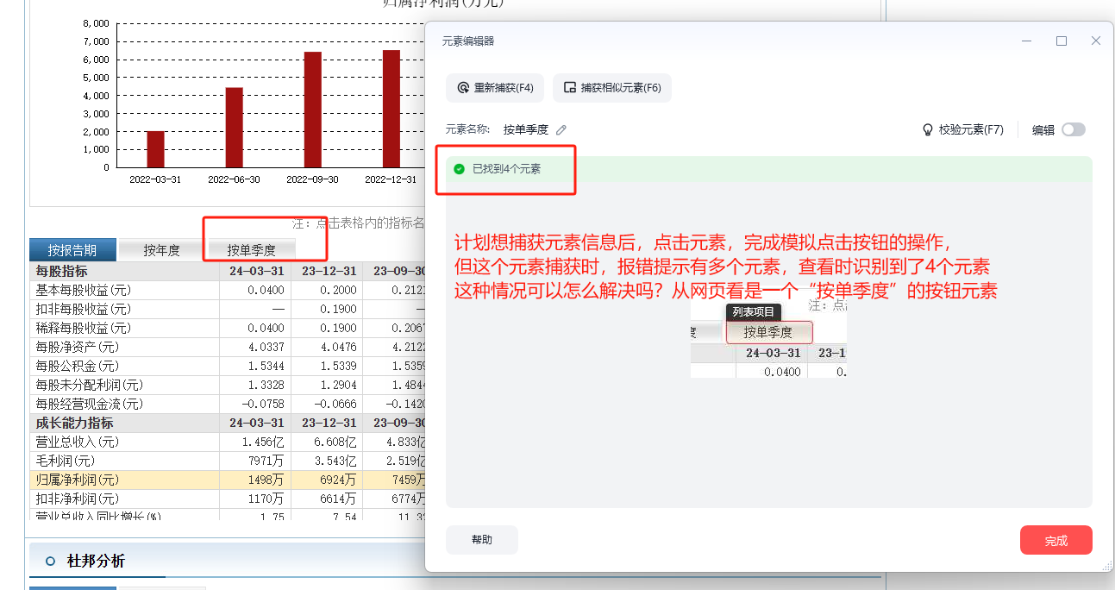Click the 毛利润(元) row label
The image size is (1115, 590).
[65, 461]
